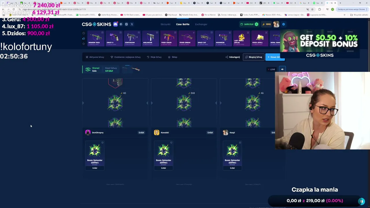This screenshot has width=370, height=208.
Task: Click the deposit bonus CSG Skins banner
Action: coord(320,44)
